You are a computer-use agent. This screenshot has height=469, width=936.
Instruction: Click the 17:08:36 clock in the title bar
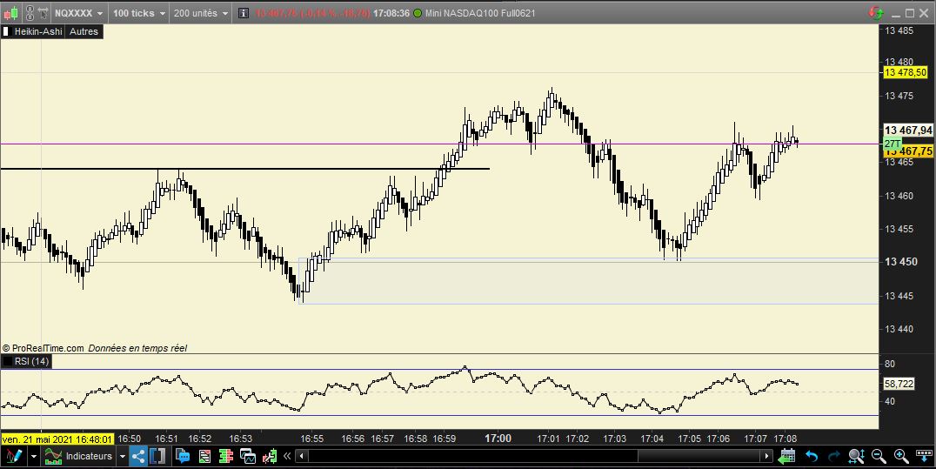(x=391, y=13)
